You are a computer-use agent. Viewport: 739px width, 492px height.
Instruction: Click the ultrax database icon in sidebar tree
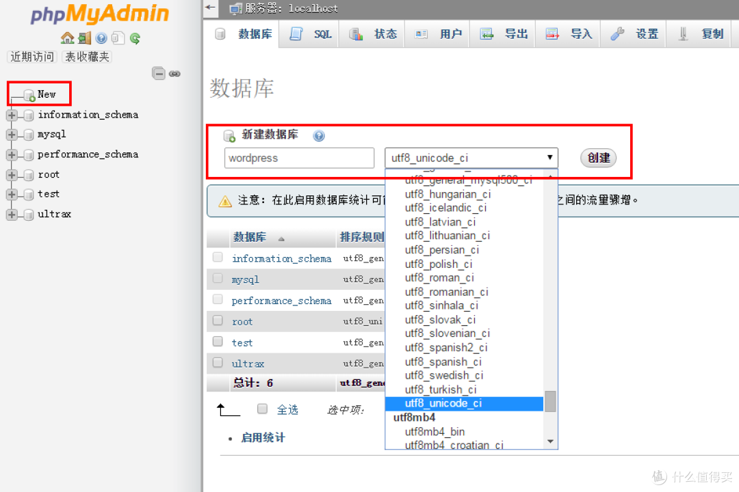29,215
